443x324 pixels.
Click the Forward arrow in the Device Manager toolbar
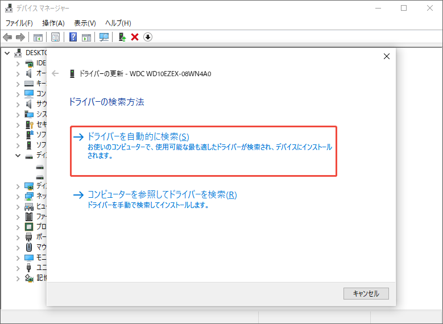(x=20, y=37)
